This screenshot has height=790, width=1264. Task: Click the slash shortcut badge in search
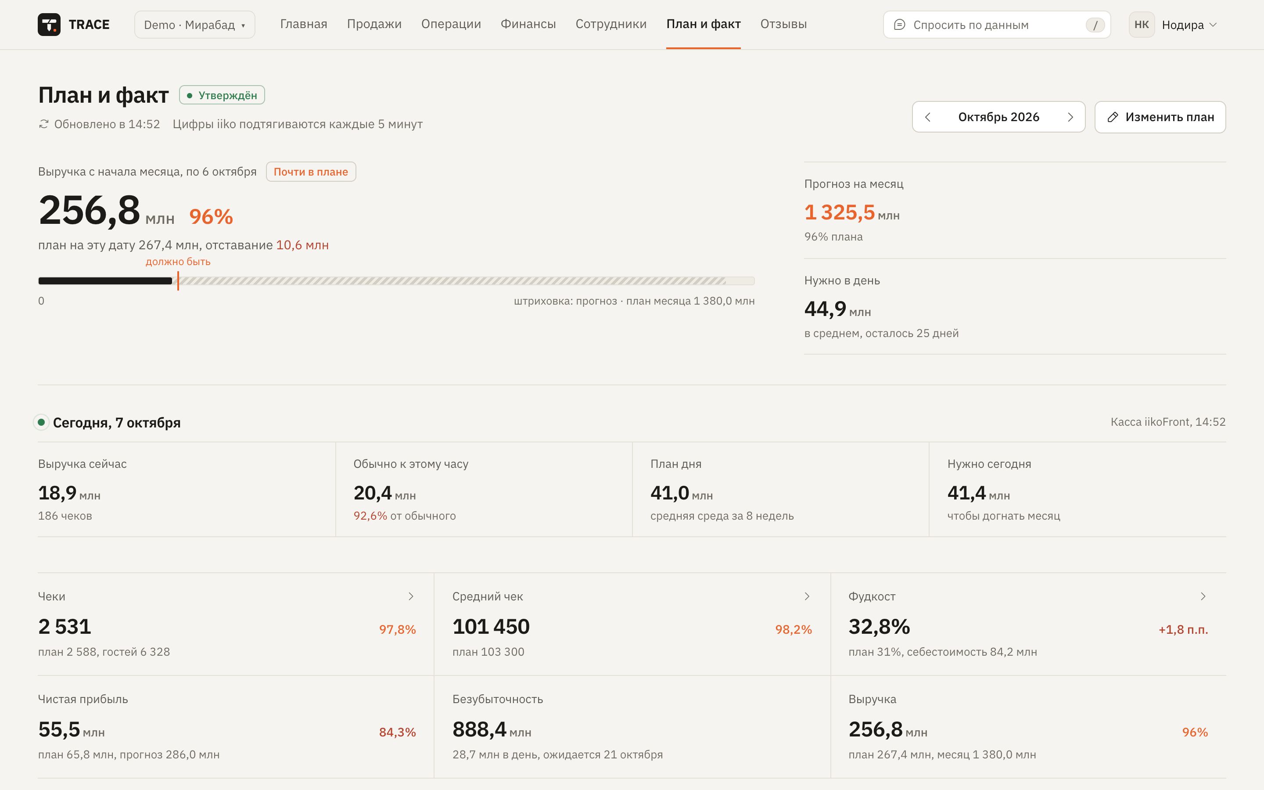coord(1095,25)
